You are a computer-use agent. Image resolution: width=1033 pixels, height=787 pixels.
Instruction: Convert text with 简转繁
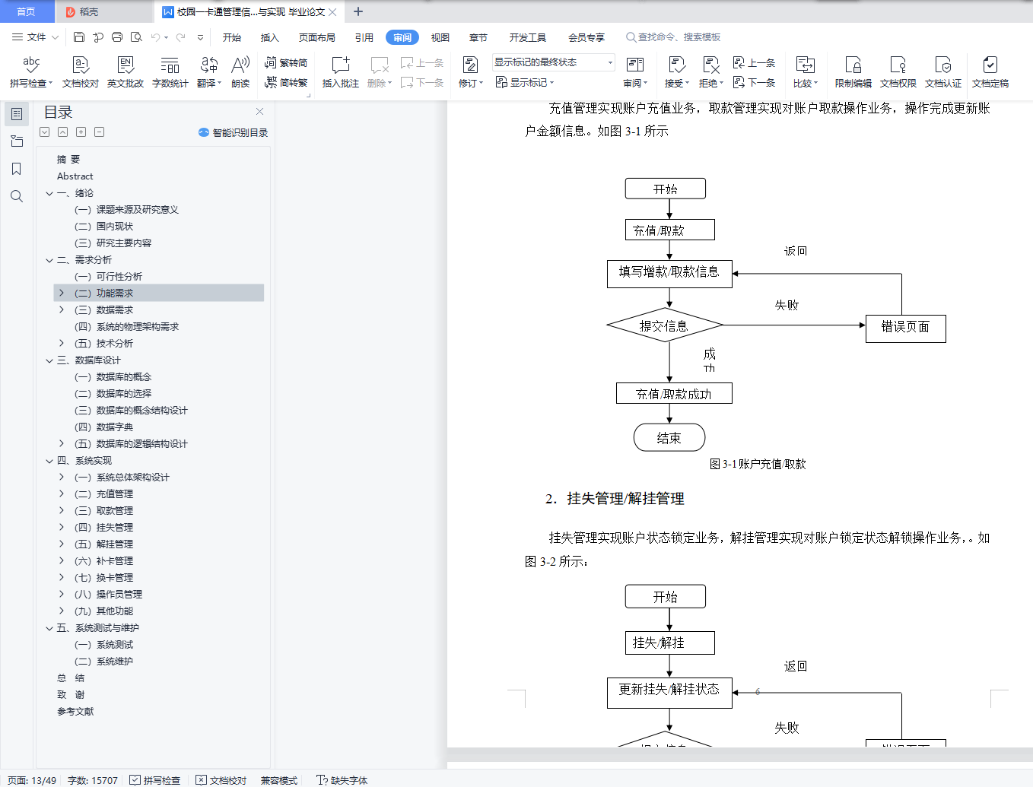286,82
